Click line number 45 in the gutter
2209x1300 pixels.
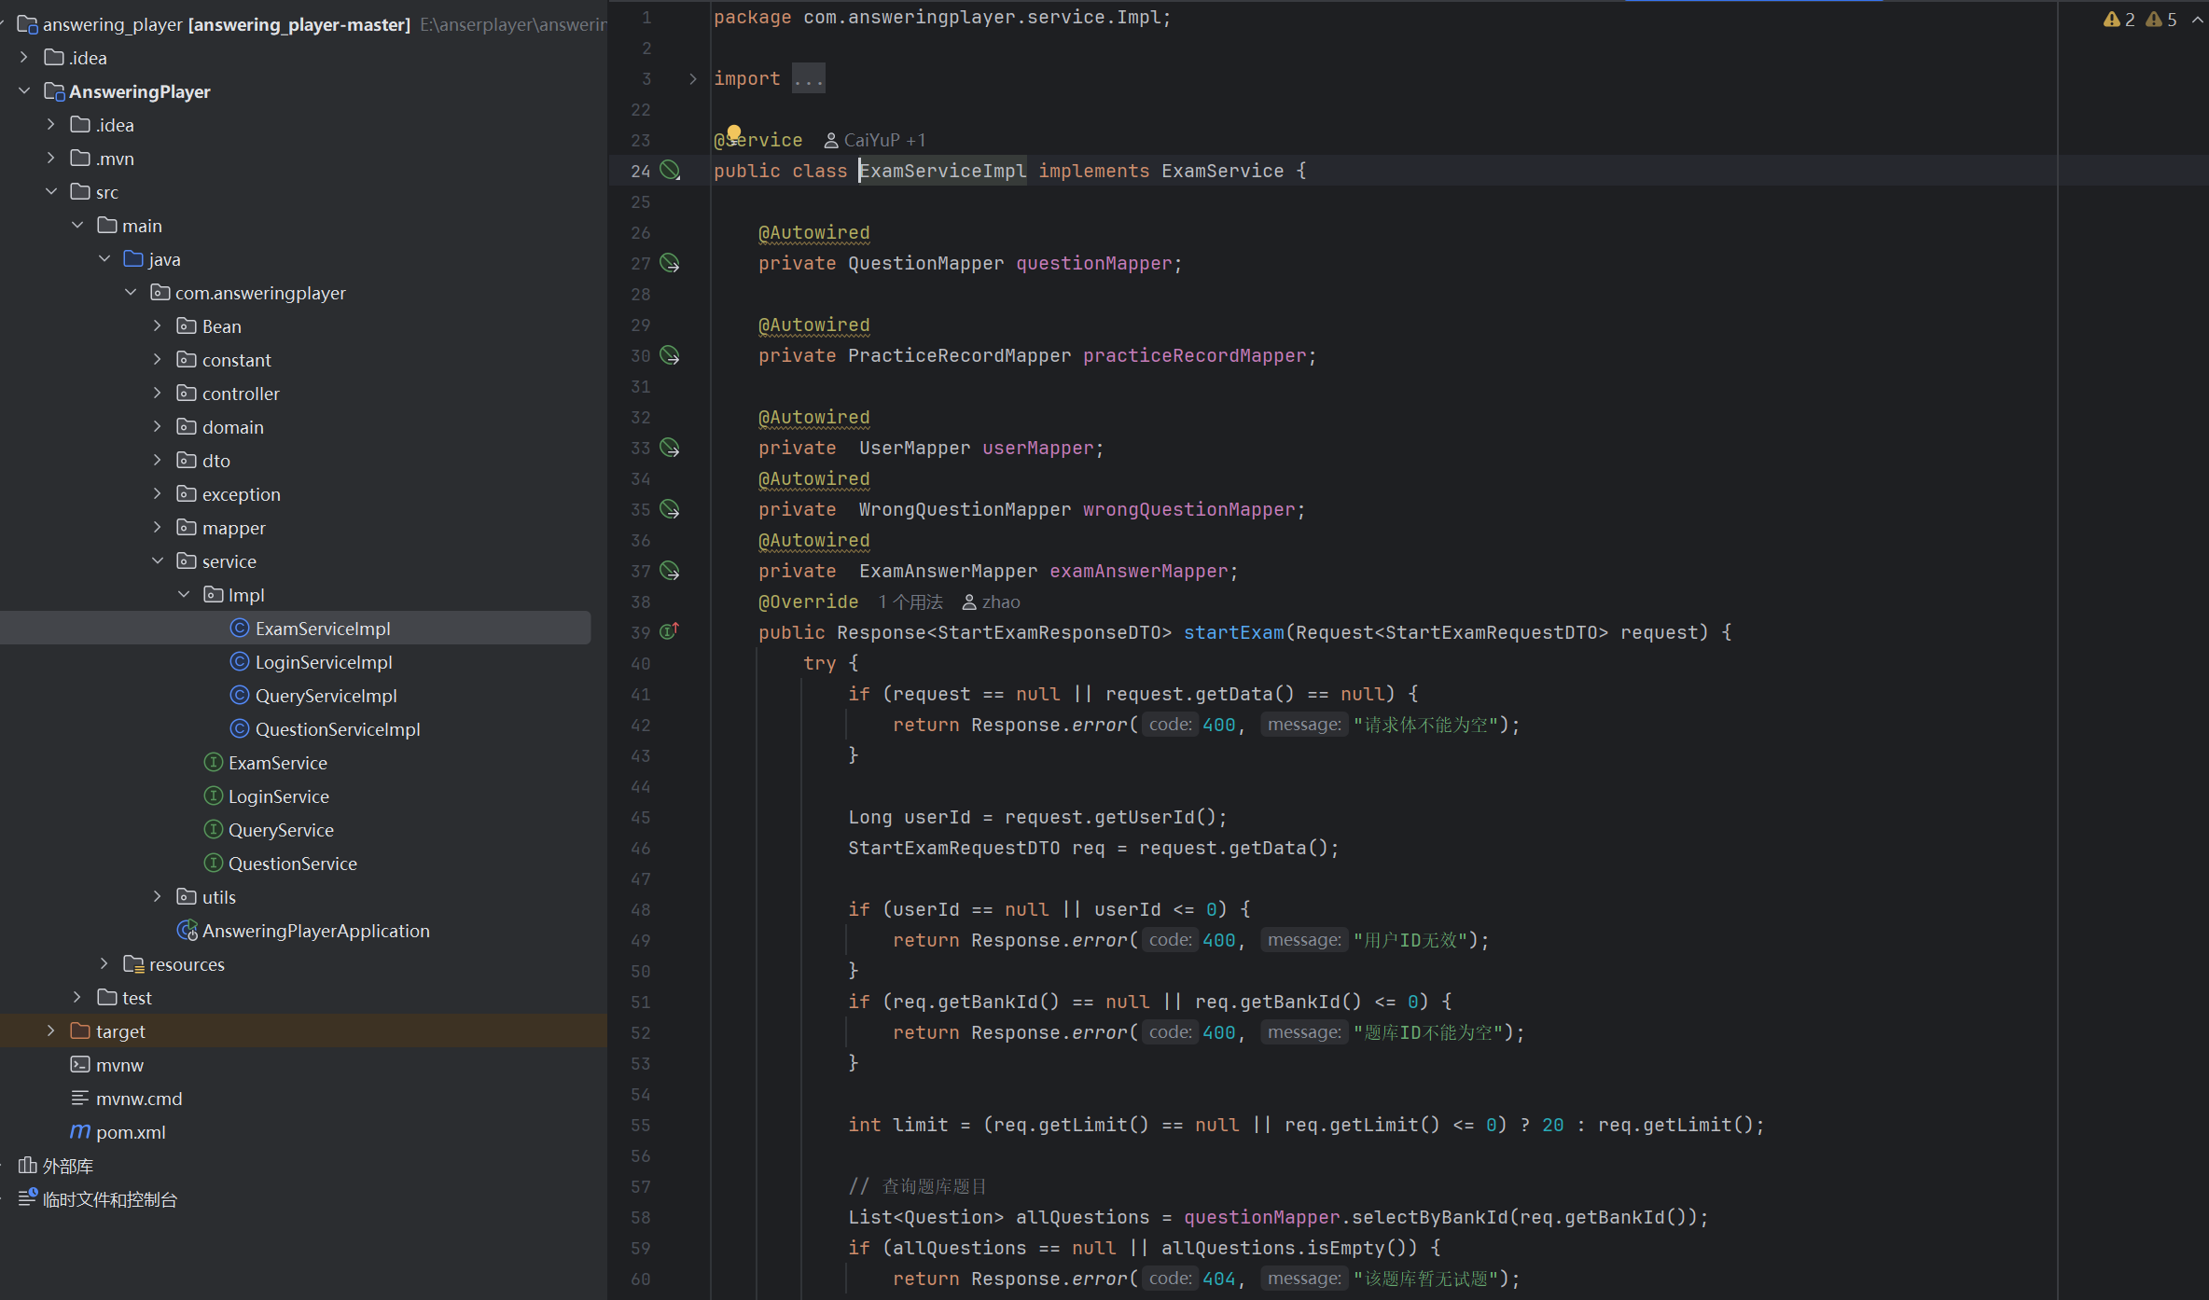640,818
